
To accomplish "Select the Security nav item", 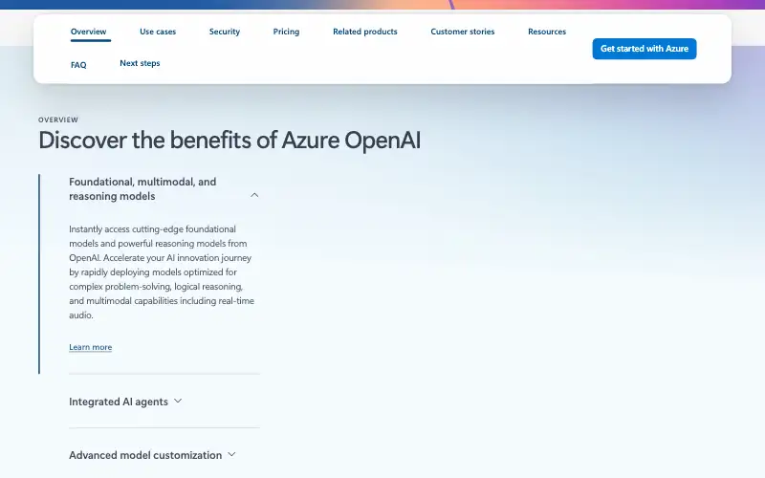I will tap(225, 32).
